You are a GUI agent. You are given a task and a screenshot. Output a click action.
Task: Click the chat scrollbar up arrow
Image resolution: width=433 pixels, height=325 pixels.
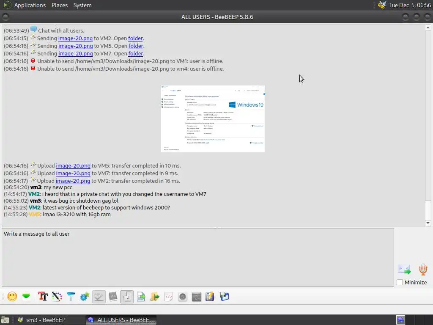428,28
